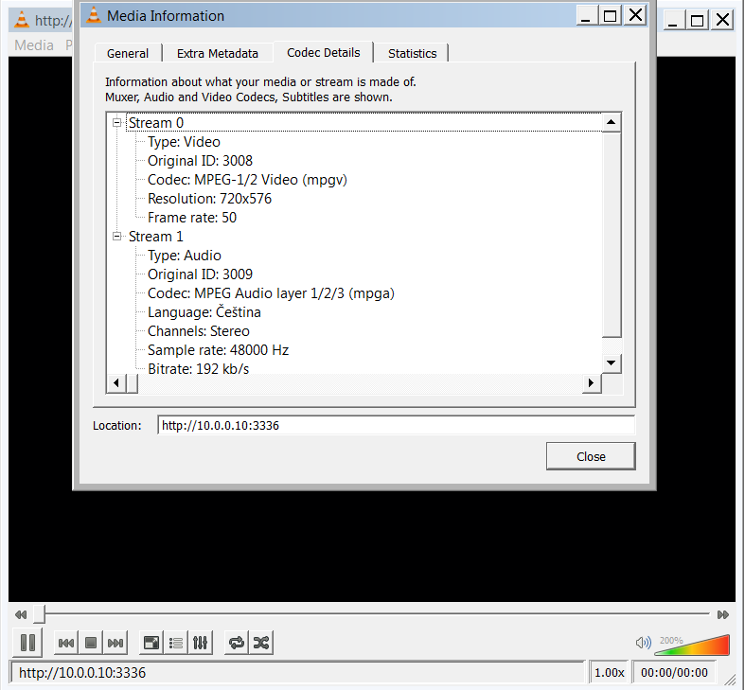The image size is (745, 690).
Task: Select 'Sample rate: 48000 Hz' row
Action: pos(218,350)
